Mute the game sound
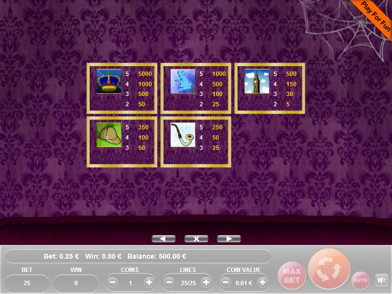This screenshot has height=294, width=392. coord(381,280)
